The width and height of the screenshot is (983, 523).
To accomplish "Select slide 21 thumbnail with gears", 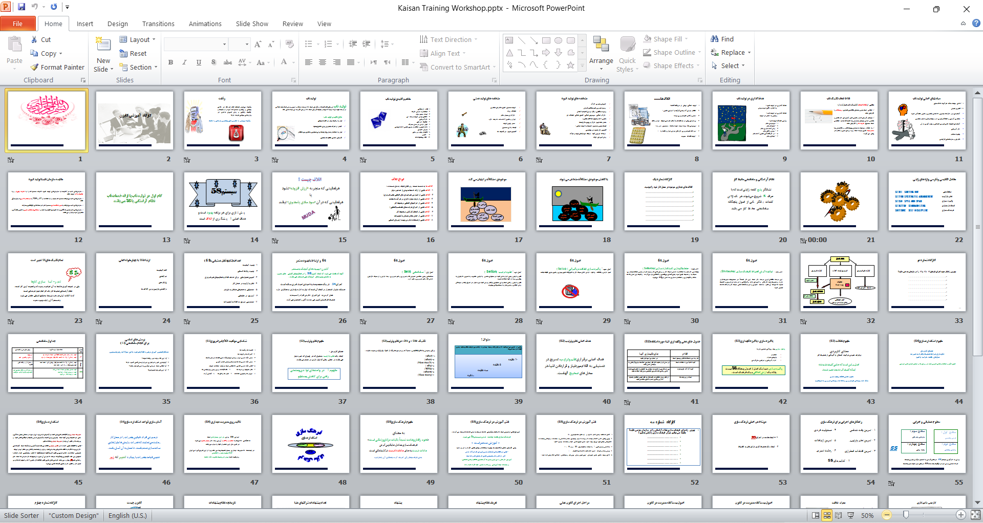I will tap(839, 201).
